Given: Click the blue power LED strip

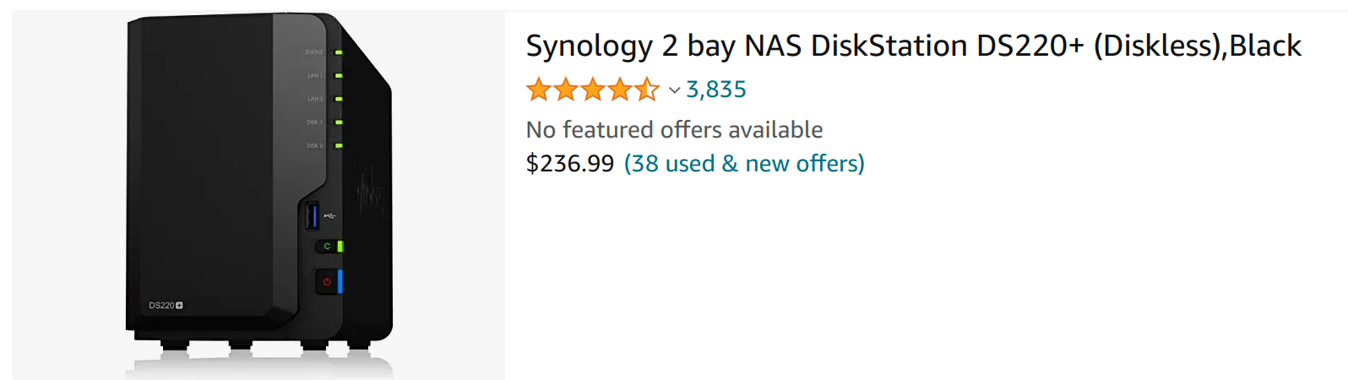Looking at the screenshot, I should coord(340,281).
